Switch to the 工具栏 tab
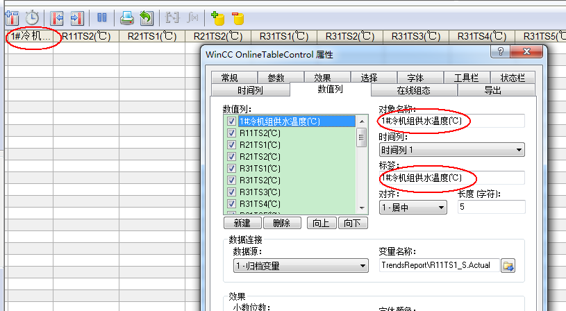566x311 pixels. coord(466,78)
